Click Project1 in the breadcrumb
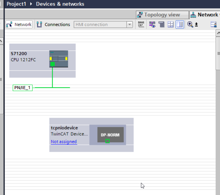Image resolution: width=220 pixels, height=195 pixels. (x=16, y=4)
